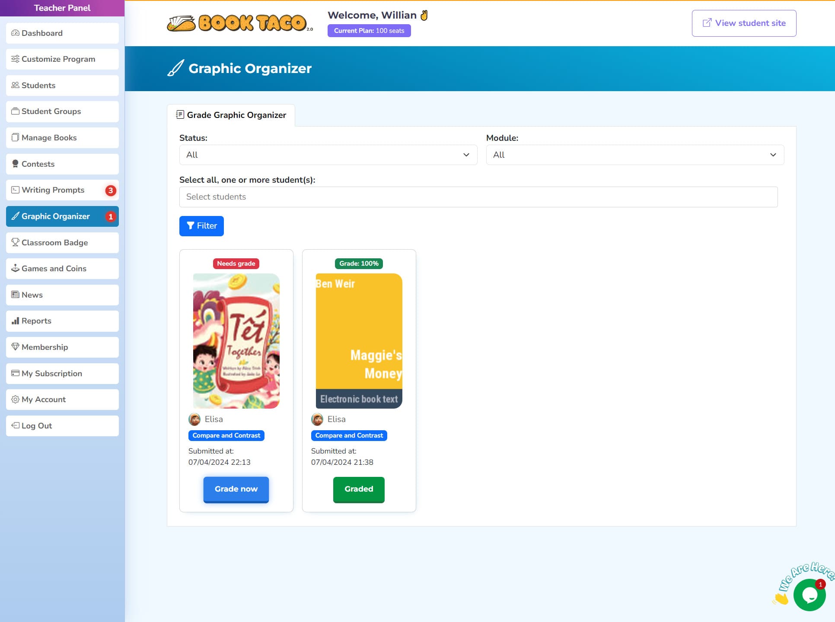Screen dimensions: 835x622
Task: Click the Membership diamond icon in the sidebar
Action: click(15, 347)
